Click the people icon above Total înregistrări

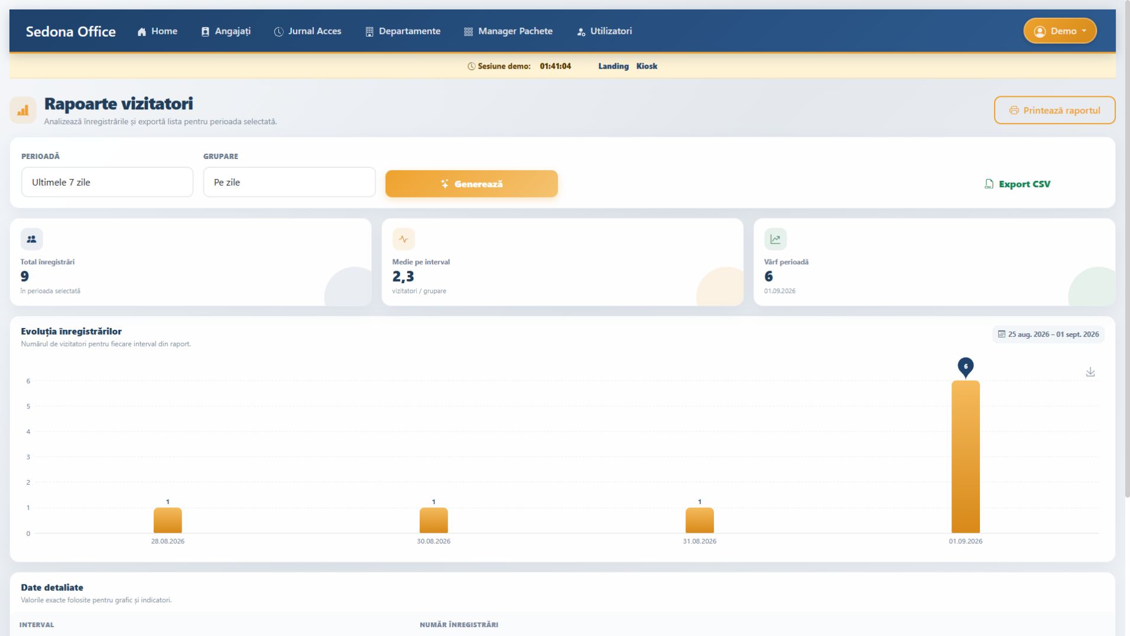pos(32,239)
